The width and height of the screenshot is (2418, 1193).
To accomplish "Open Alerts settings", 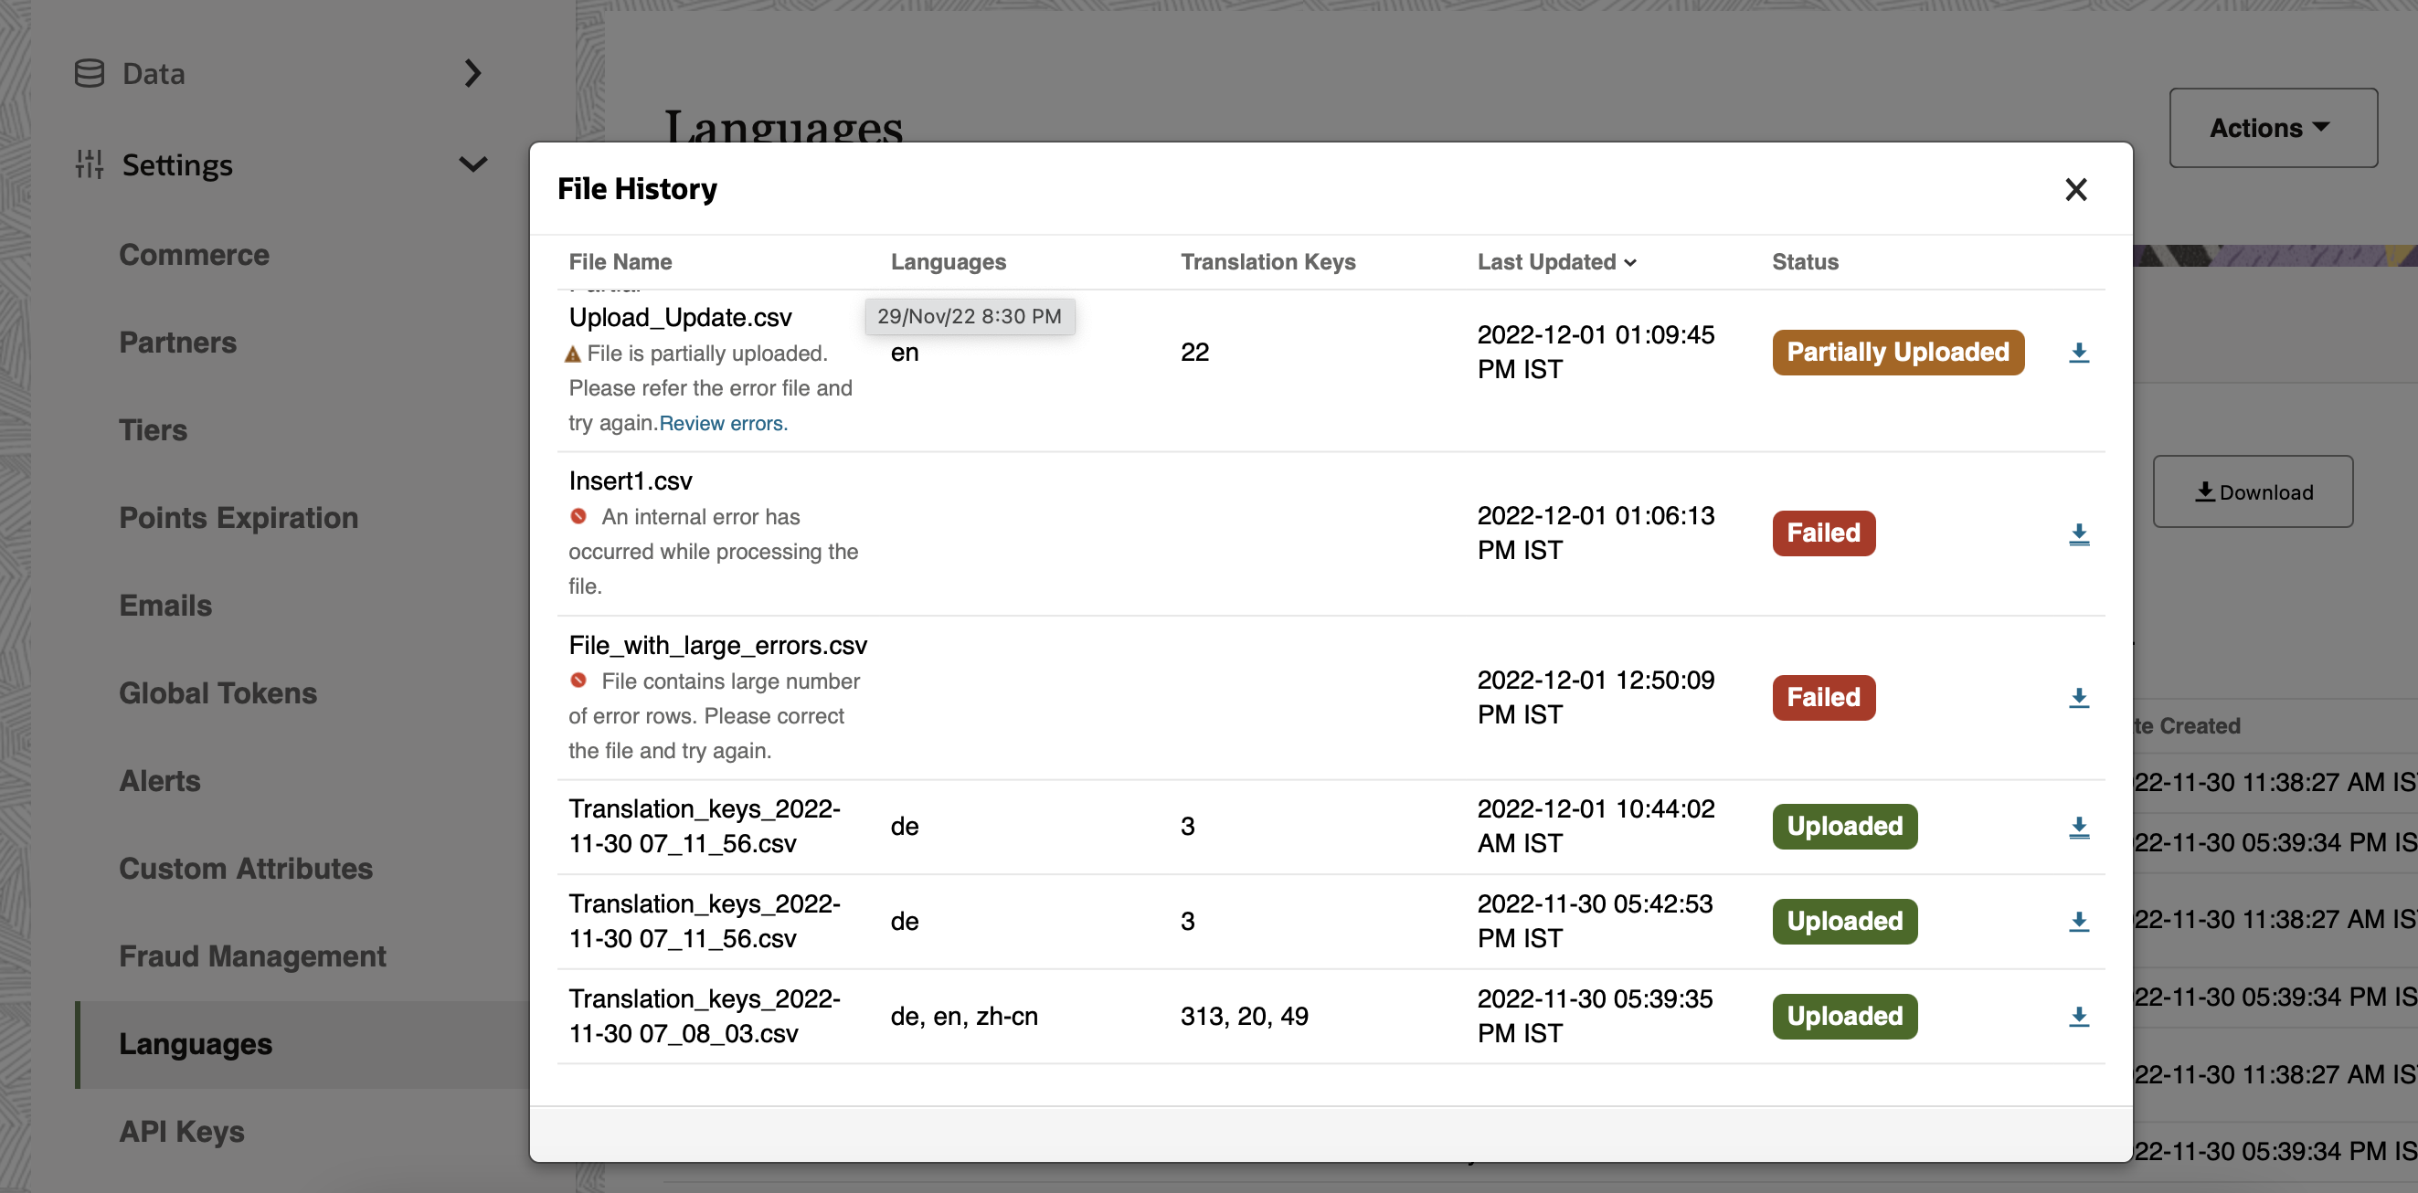I will (160, 781).
